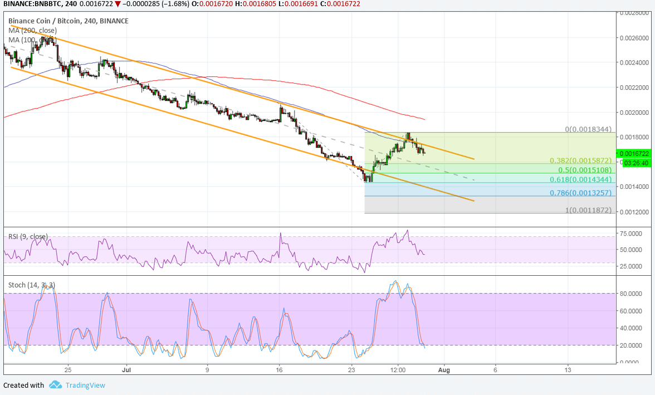Click the RSI 75.0000 axis label
Viewport: 655px width, 395px height.
tap(631, 233)
